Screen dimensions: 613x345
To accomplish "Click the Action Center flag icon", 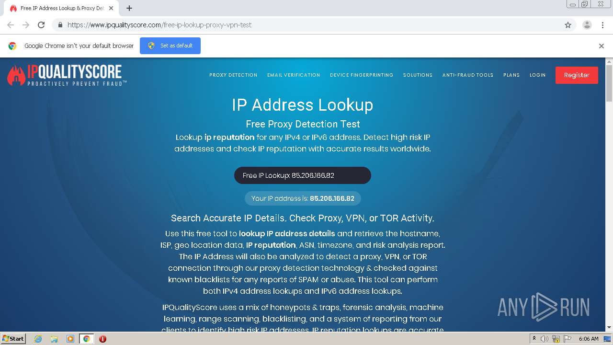I will (x=568, y=339).
